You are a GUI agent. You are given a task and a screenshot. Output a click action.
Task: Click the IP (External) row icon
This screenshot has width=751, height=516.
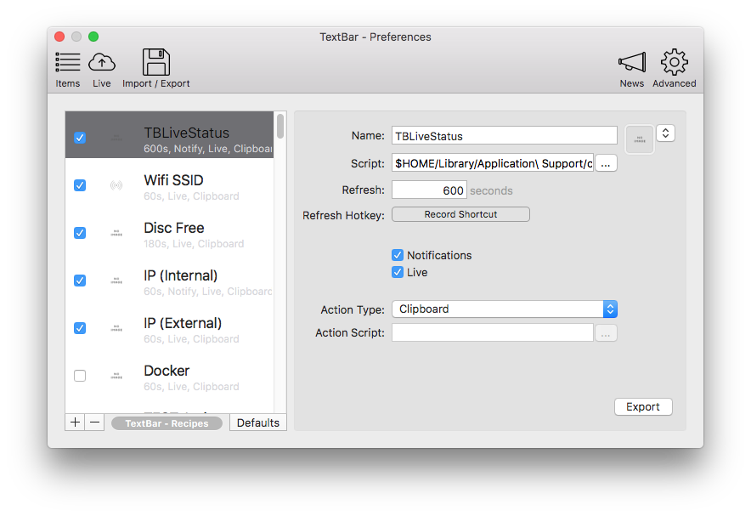[x=116, y=328]
